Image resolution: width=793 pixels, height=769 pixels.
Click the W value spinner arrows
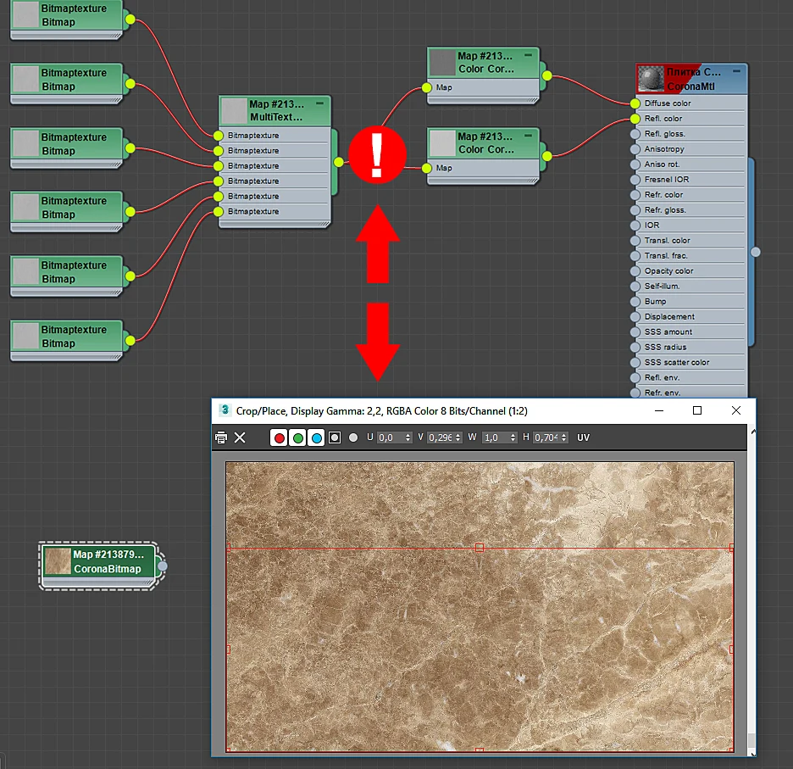[x=513, y=437]
